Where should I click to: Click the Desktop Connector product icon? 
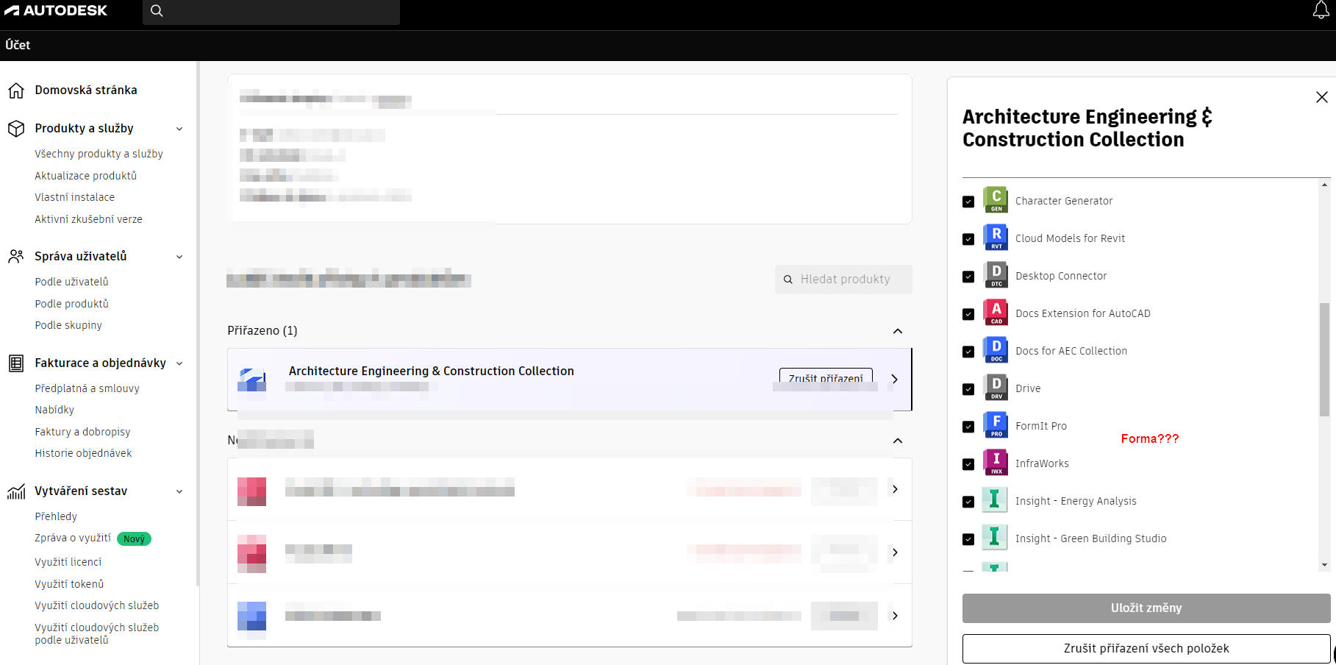point(996,275)
